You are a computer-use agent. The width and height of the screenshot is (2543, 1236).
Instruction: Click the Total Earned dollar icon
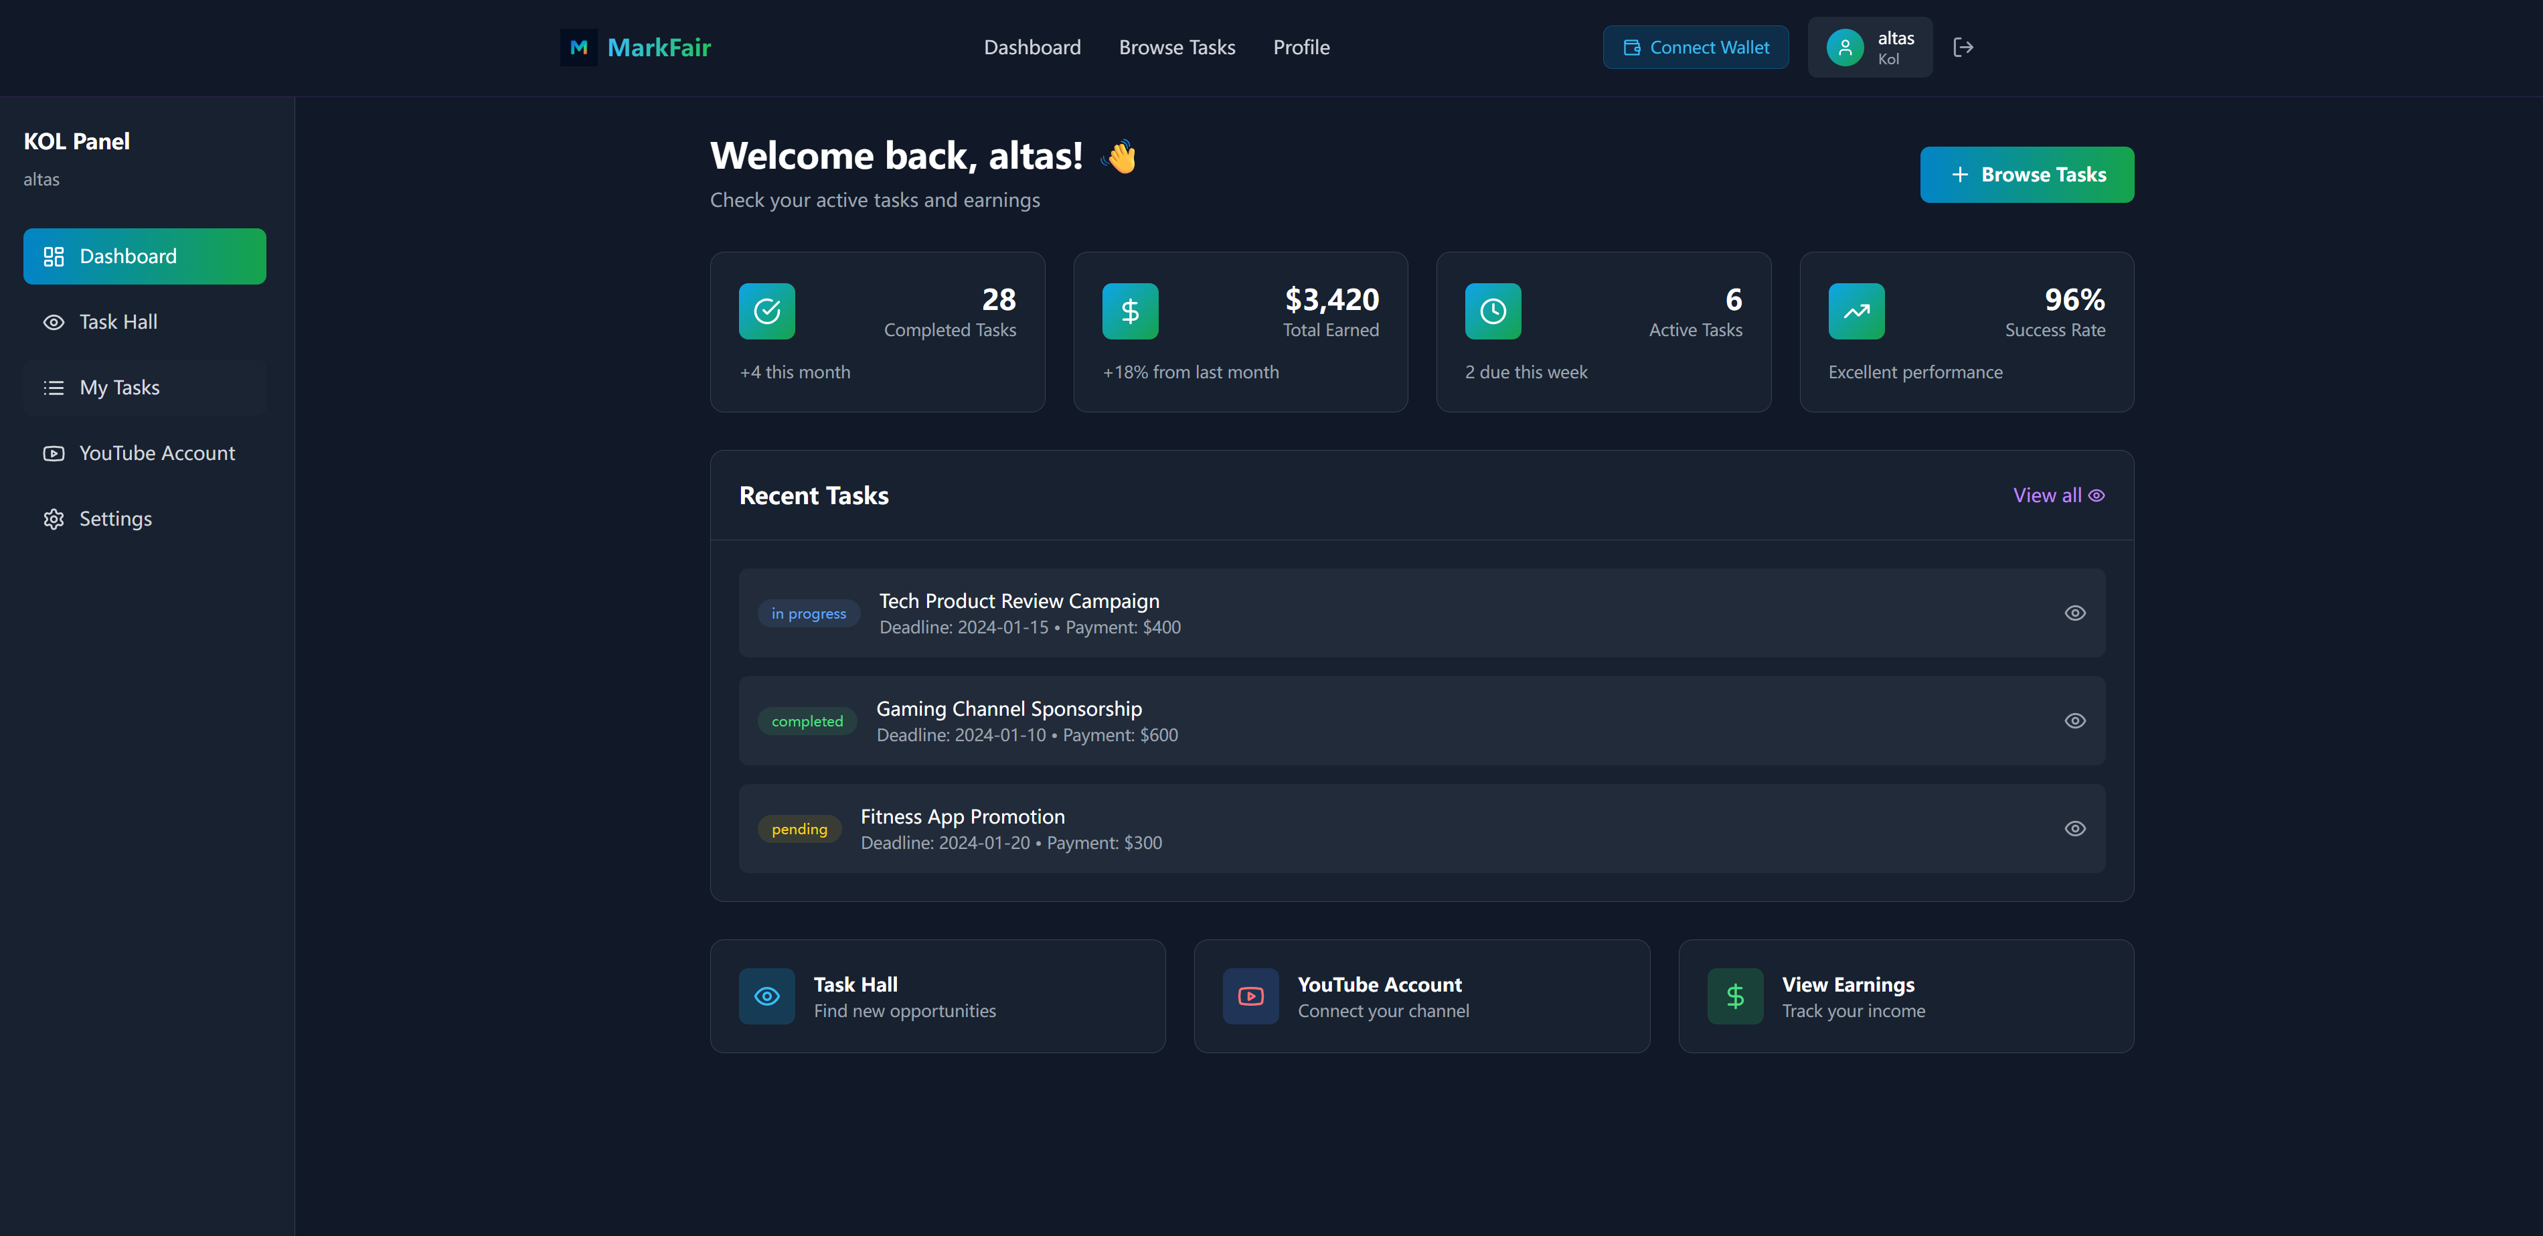1129,311
